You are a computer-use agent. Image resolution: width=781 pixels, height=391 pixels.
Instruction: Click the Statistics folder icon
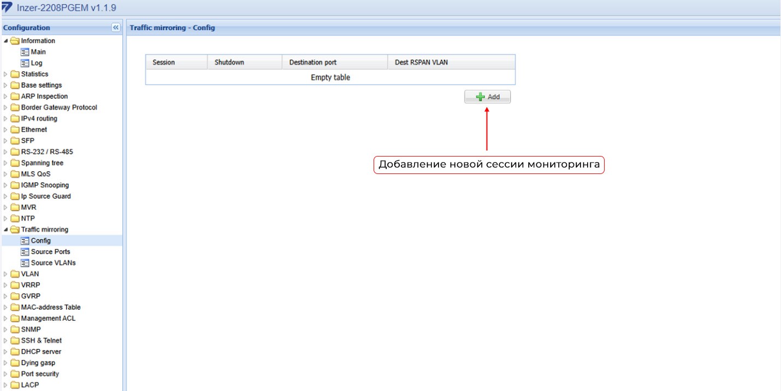[15, 74]
